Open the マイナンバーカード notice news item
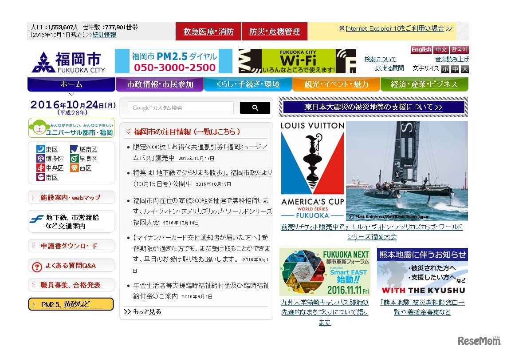 [202, 254]
